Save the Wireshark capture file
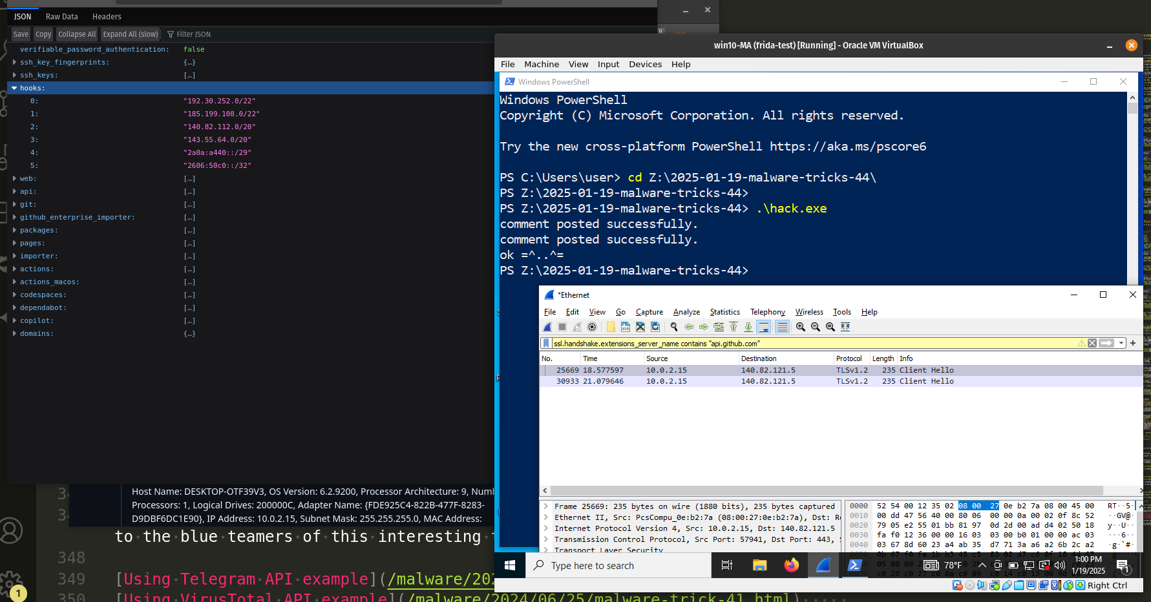This screenshot has width=1151, height=602. [626, 327]
